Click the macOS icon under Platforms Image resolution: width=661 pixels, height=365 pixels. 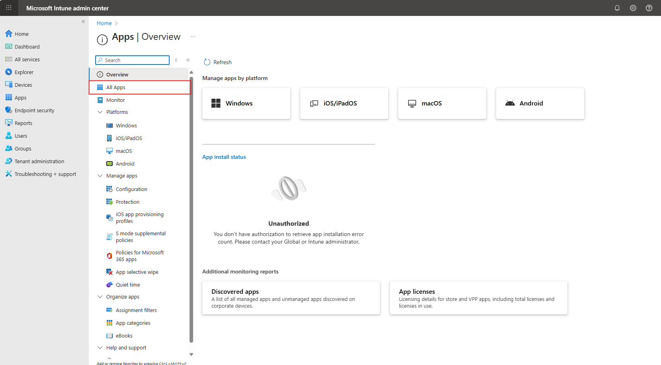(110, 151)
